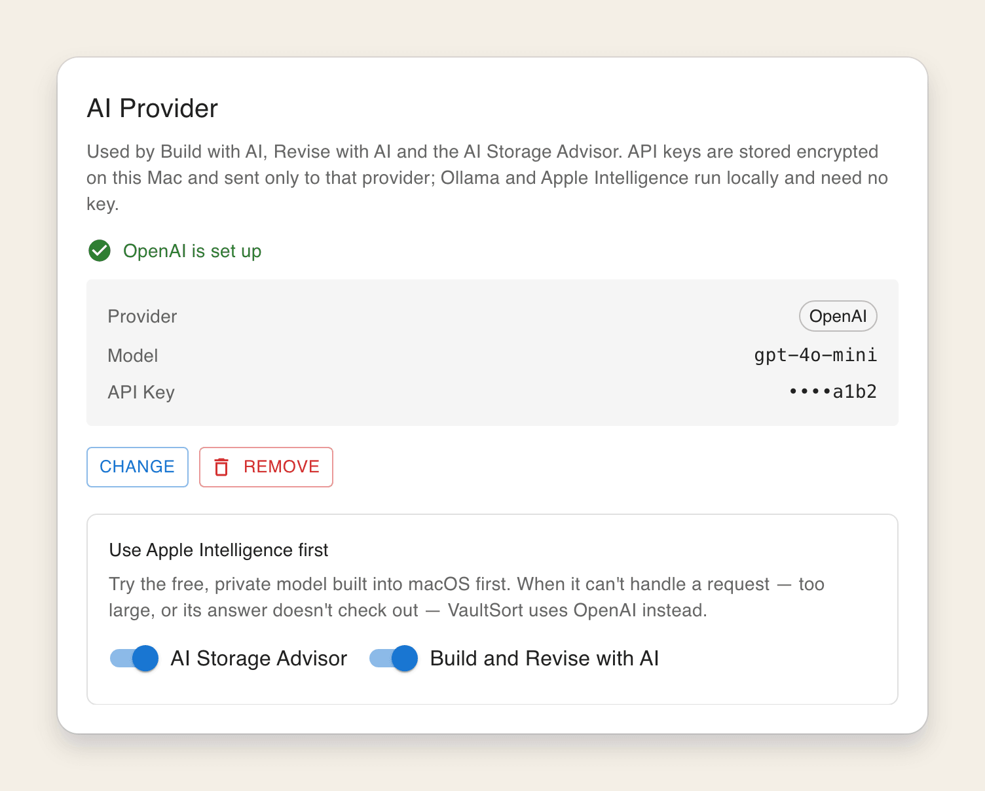Click 'Use Apple Intelligence first' title
This screenshot has height=791, width=985.
pos(219,550)
